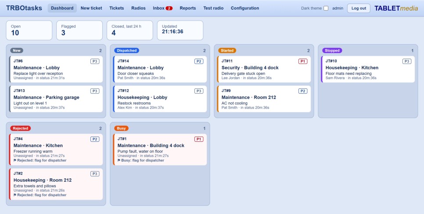Click the TABLETmedia brand logo
424x214 pixels.
396,8
